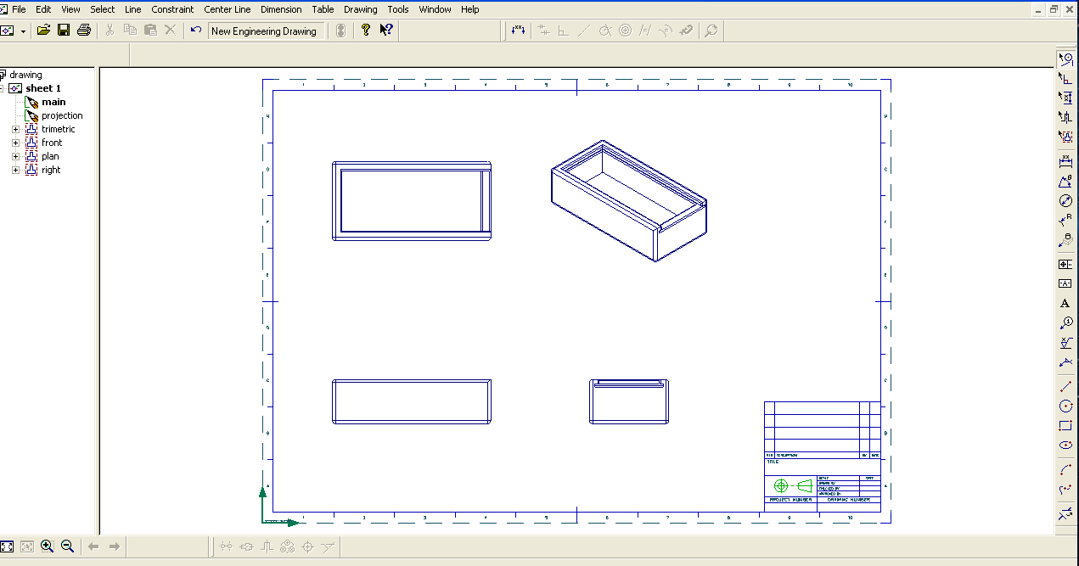1079x566 pixels.
Task: Click the xx dimension constraint icon
Action: coord(519,31)
